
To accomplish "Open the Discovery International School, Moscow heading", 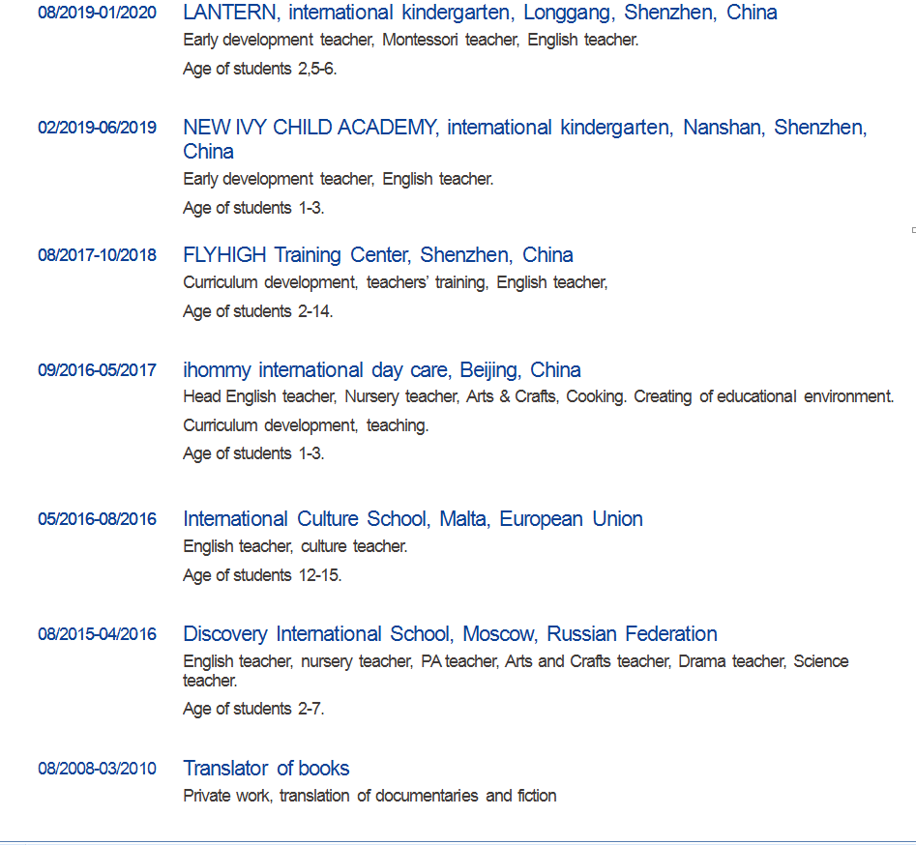I will pyautogui.click(x=450, y=634).
